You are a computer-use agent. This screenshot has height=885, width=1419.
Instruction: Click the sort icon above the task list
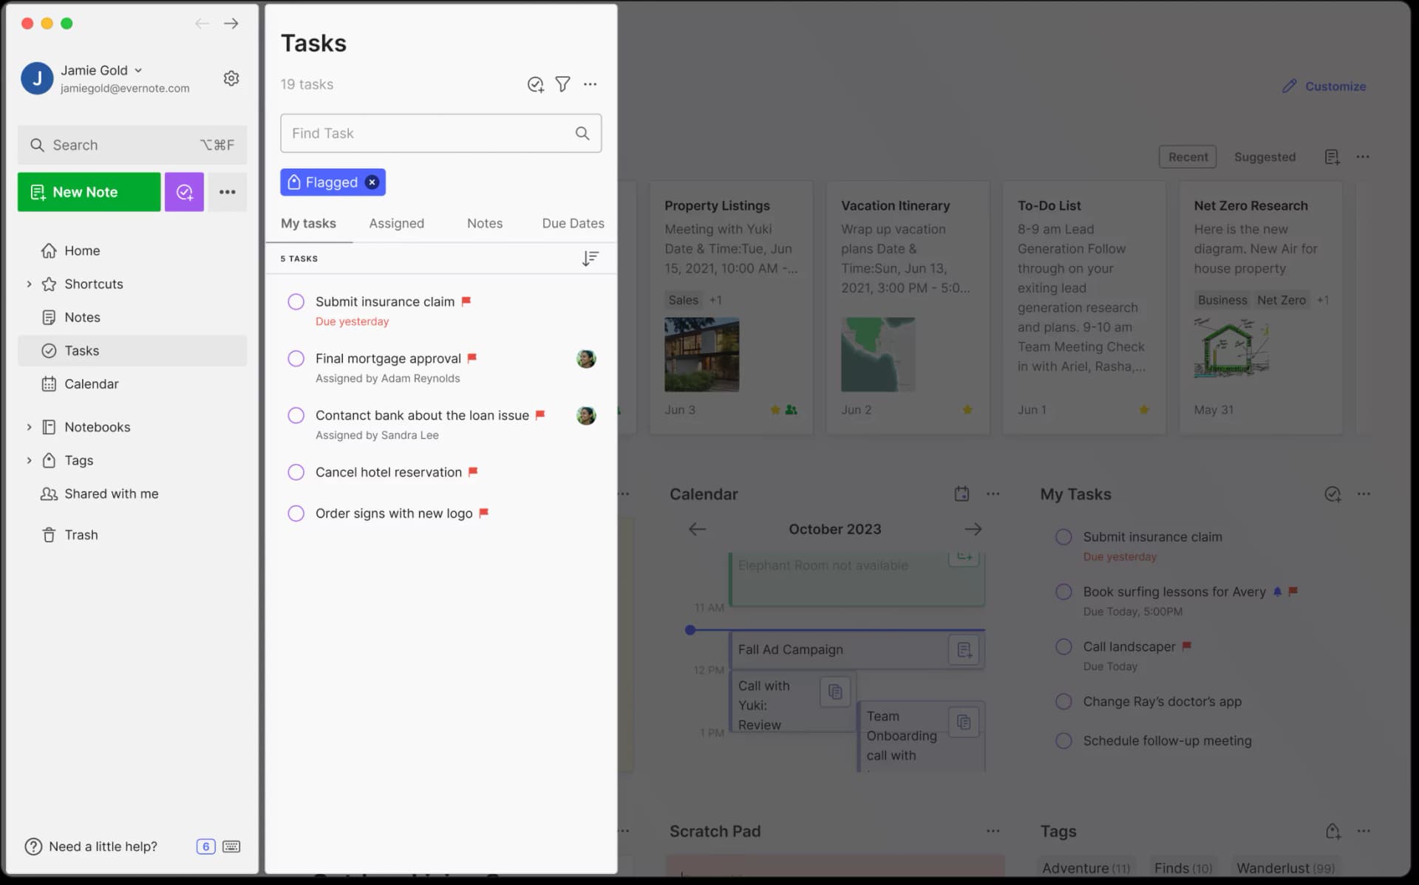590,259
